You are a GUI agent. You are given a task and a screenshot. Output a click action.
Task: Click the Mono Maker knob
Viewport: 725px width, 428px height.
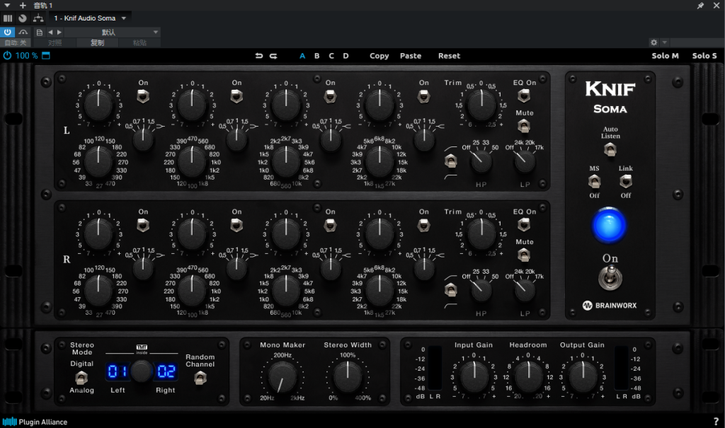click(282, 376)
